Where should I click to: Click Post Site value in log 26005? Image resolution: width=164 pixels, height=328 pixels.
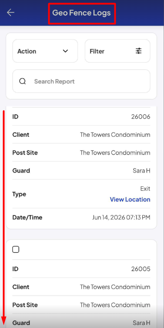[x=115, y=305]
